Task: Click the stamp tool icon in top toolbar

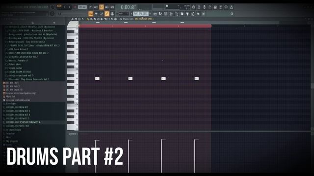Action: pyautogui.click(x=112, y=14)
